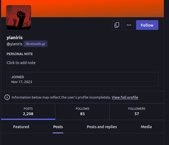The height and width of the screenshot is (145, 169).
Task: Switch to the Media tab
Action: coord(146,127)
